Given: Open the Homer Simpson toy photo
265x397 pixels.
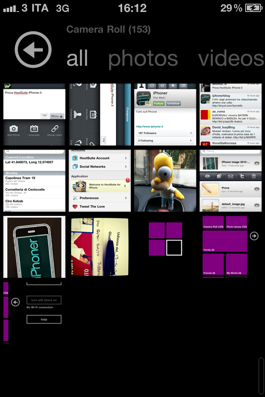Looking at the screenshot, I should coord(165,181).
